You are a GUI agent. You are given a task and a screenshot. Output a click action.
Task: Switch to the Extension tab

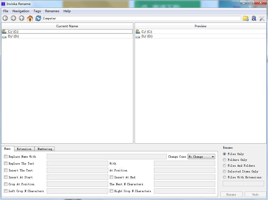(24, 149)
